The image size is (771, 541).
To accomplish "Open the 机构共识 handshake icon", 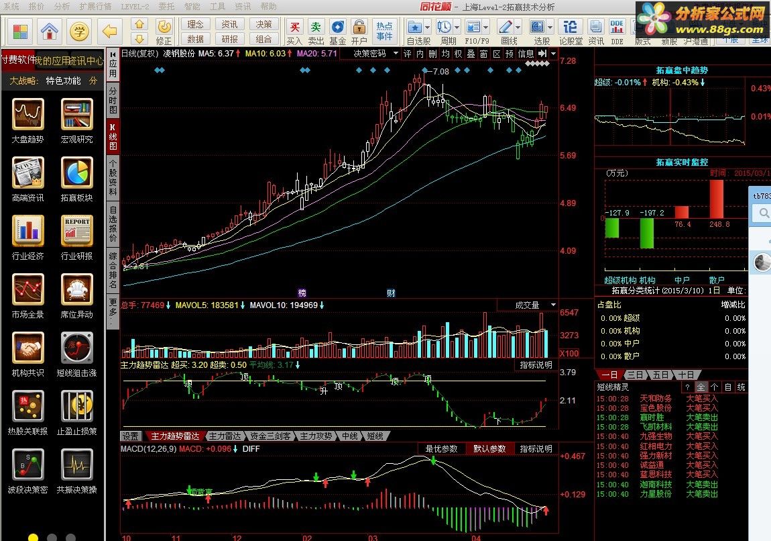I will point(28,348).
